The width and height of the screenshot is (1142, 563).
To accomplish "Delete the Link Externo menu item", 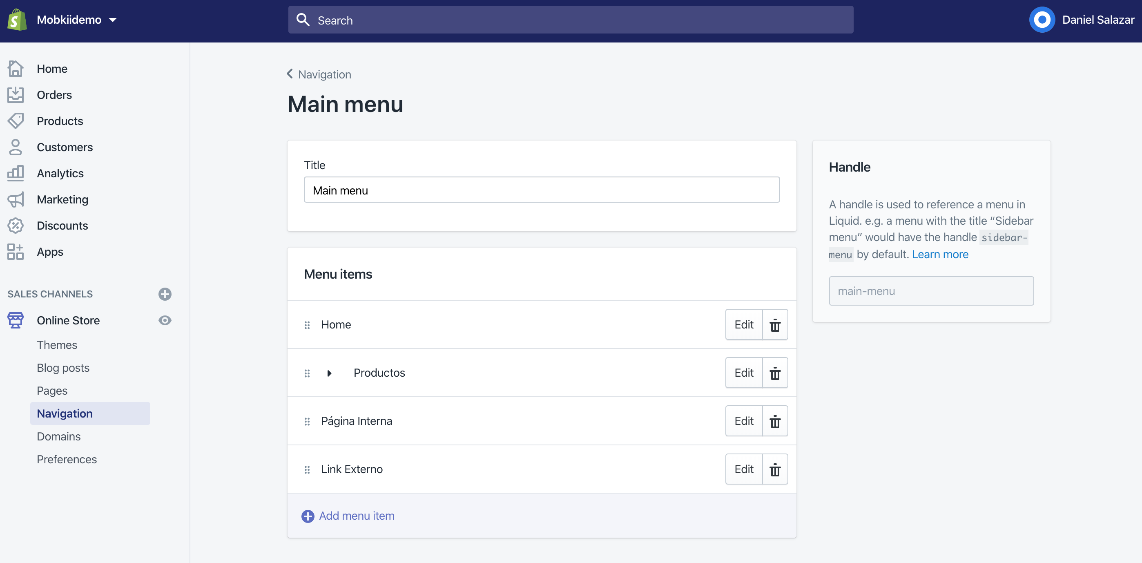I will (775, 469).
